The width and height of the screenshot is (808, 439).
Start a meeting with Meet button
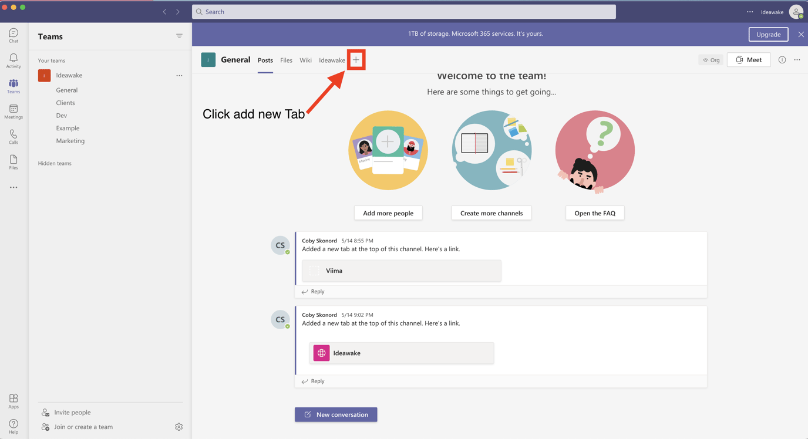(749, 60)
